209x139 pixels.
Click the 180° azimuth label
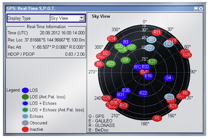[x=145, y=124]
